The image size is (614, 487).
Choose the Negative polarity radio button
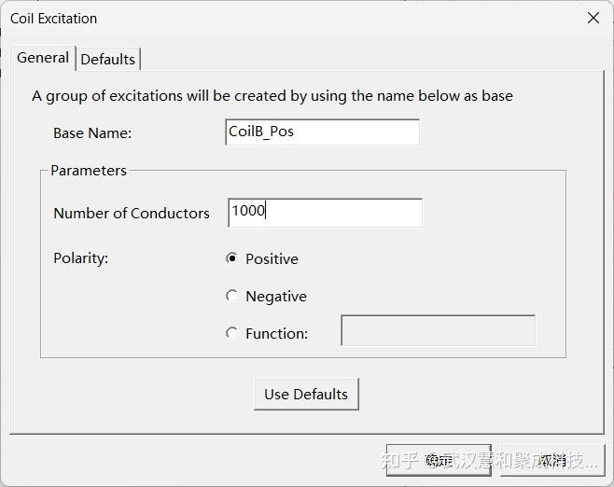232,296
